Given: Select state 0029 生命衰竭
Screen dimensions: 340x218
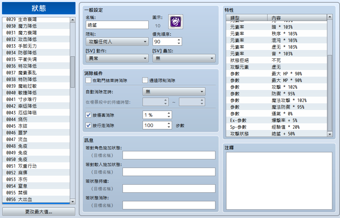Looking at the screenshot, I should click(36, 19).
